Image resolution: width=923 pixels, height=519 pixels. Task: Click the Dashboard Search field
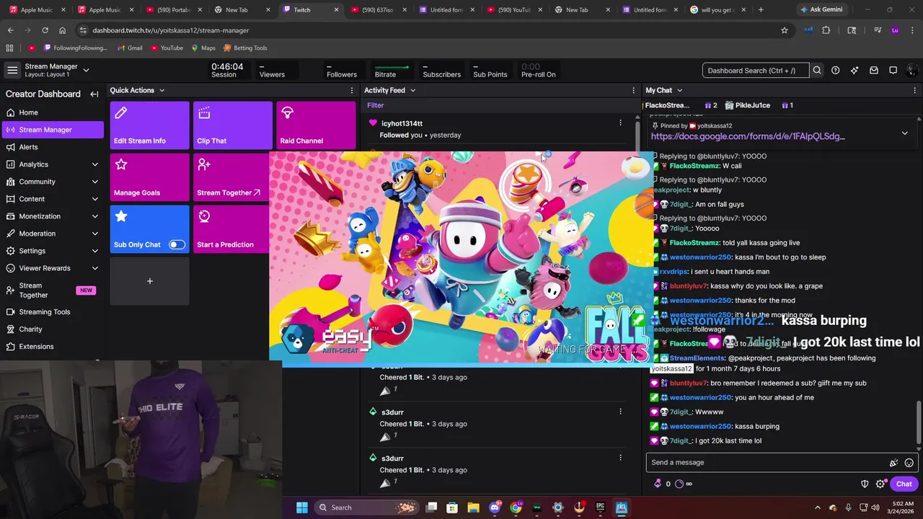(x=755, y=71)
